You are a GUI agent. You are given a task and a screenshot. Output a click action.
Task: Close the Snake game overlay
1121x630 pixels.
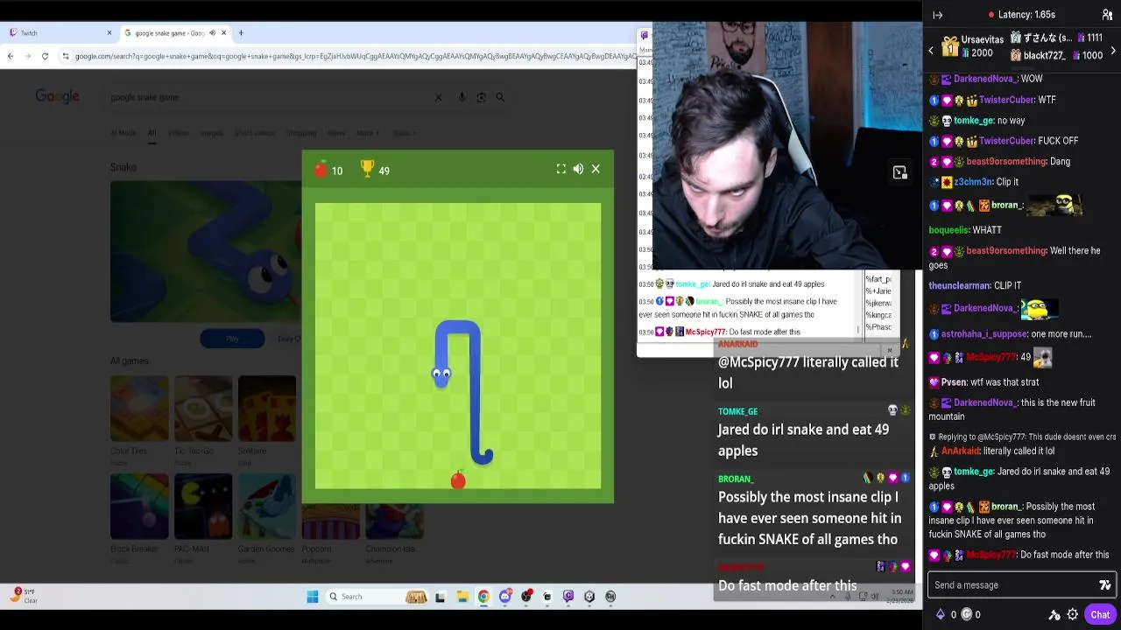[596, 169]
